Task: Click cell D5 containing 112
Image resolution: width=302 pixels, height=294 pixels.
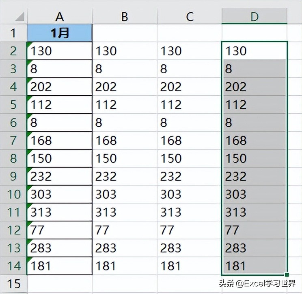Action: (x=255, y=105)
